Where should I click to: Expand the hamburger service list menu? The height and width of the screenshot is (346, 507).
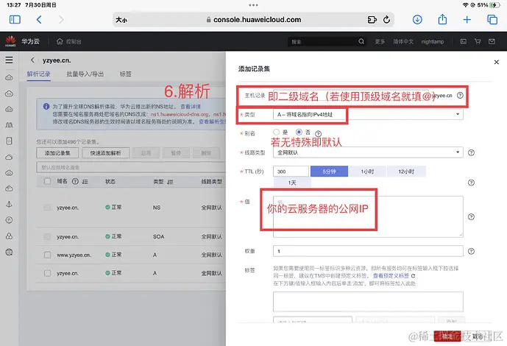pyautogui.click(x=9, y=60)
